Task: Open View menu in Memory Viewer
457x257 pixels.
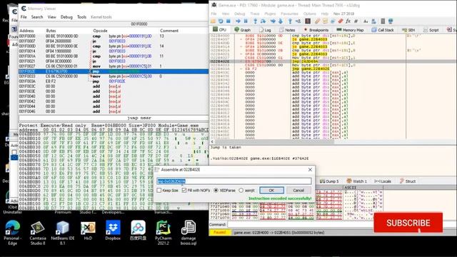Action: coord(52,17)
